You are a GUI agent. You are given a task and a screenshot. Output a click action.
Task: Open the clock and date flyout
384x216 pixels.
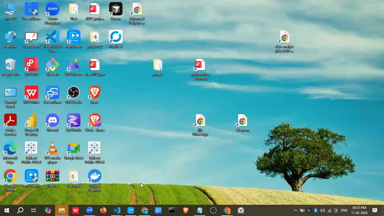359,210
